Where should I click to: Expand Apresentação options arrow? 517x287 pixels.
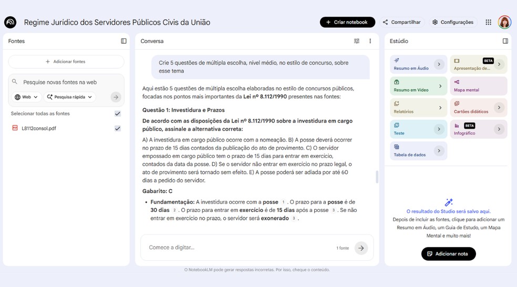(x=499, y=64)
